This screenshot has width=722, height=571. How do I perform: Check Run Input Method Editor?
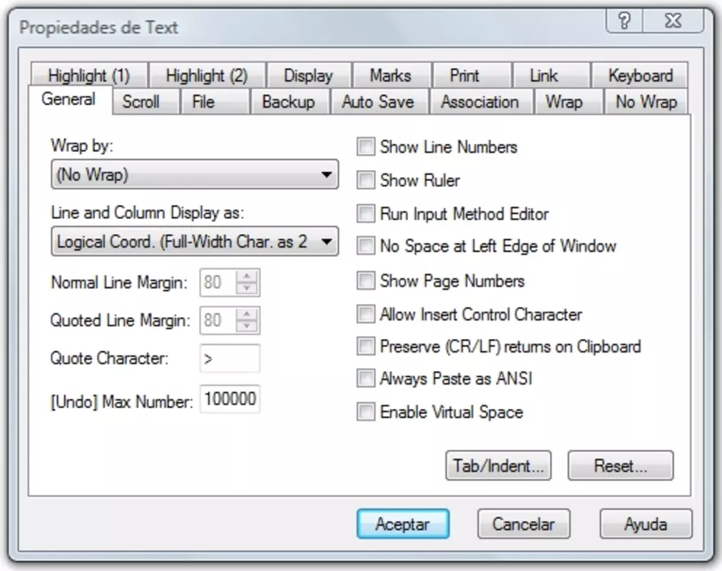[x=366, y=213]
